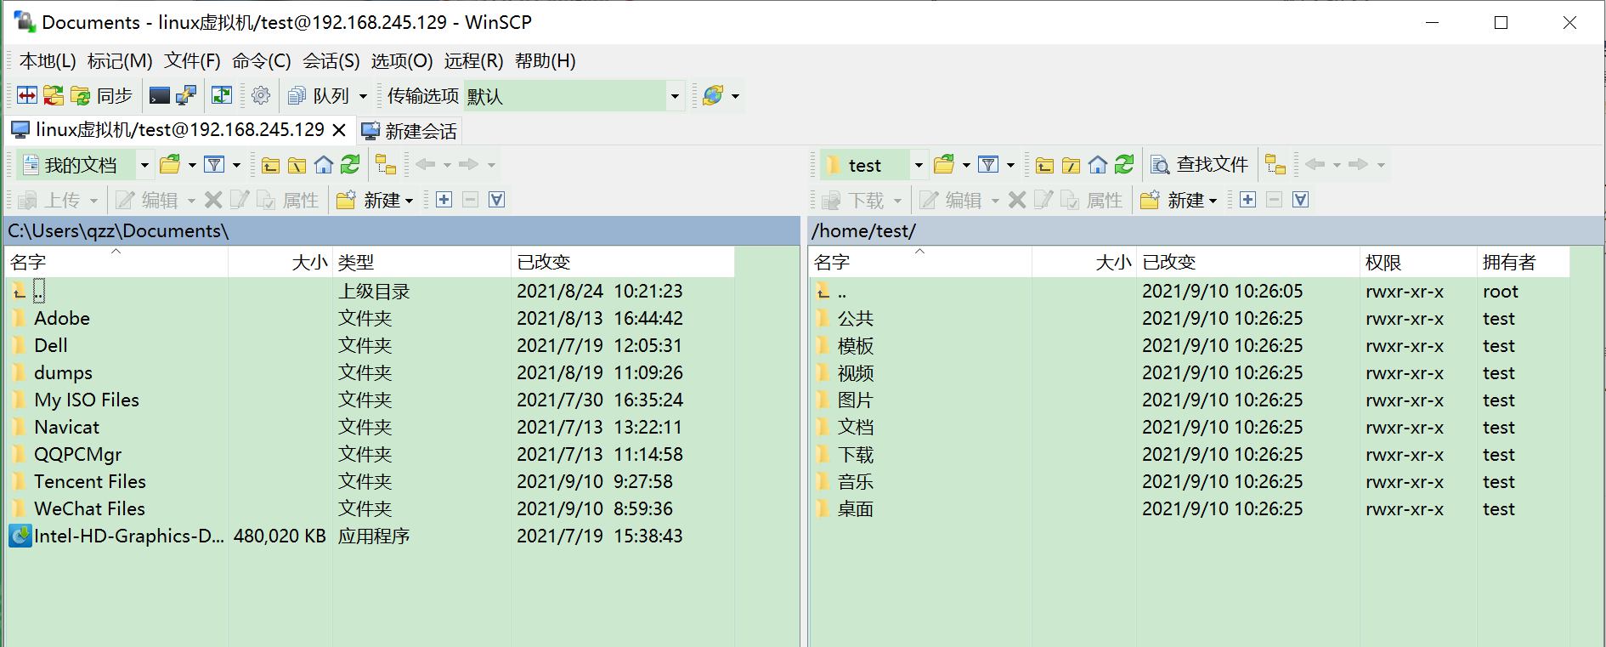Click the 查找文件 (Find Files) button
This screenshot has width=1606, height=647.
(1200, 164)
